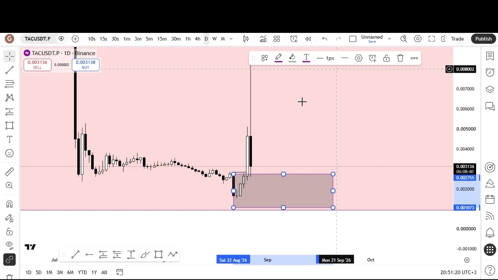Viewport: 498px width, 280px height.
Task: Toggle lock all drawings
Action: point(10,232)
